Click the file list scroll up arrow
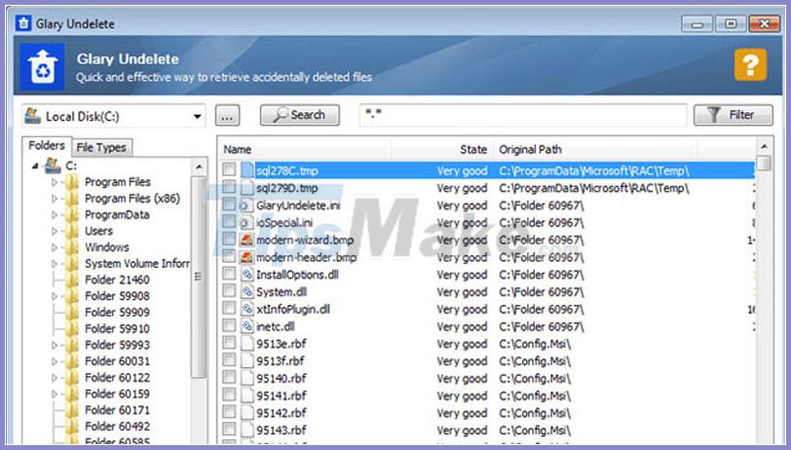Screen dimensions: 791x450 765,147
